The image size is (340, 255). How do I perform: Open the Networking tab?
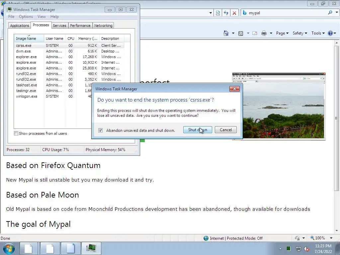[x=103, y=26]
